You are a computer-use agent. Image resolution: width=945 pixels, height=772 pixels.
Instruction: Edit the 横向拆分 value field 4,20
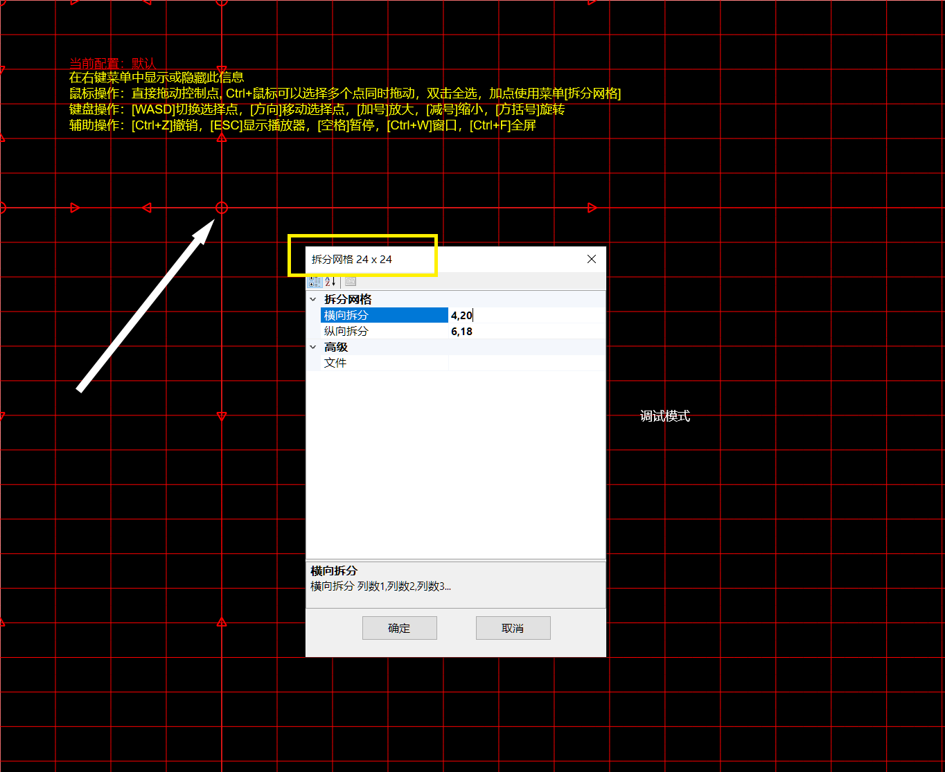pyautogui.click(x=527, y=315)
